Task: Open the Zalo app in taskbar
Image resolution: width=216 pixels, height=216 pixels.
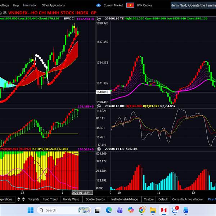Action: (175, 210)
